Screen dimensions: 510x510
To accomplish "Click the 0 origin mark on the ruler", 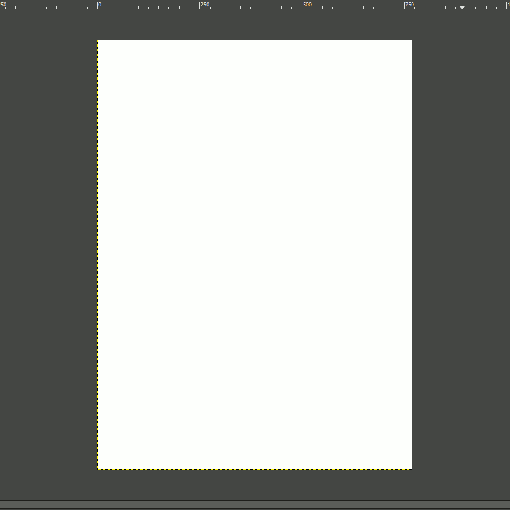I will [99, 5].
